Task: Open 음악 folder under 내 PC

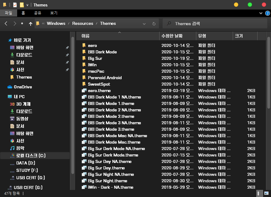Action: point(17,148)
